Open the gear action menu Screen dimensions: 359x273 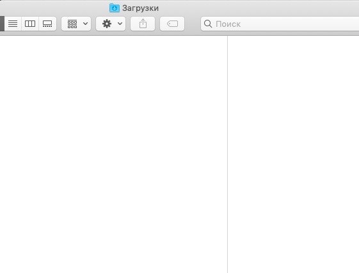tap(111, 24)
